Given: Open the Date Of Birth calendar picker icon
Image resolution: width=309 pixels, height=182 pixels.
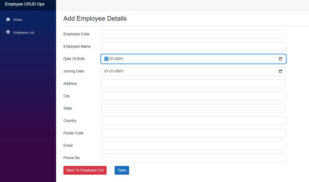Looking at the screenshot, I should click(x=280, y=59).
